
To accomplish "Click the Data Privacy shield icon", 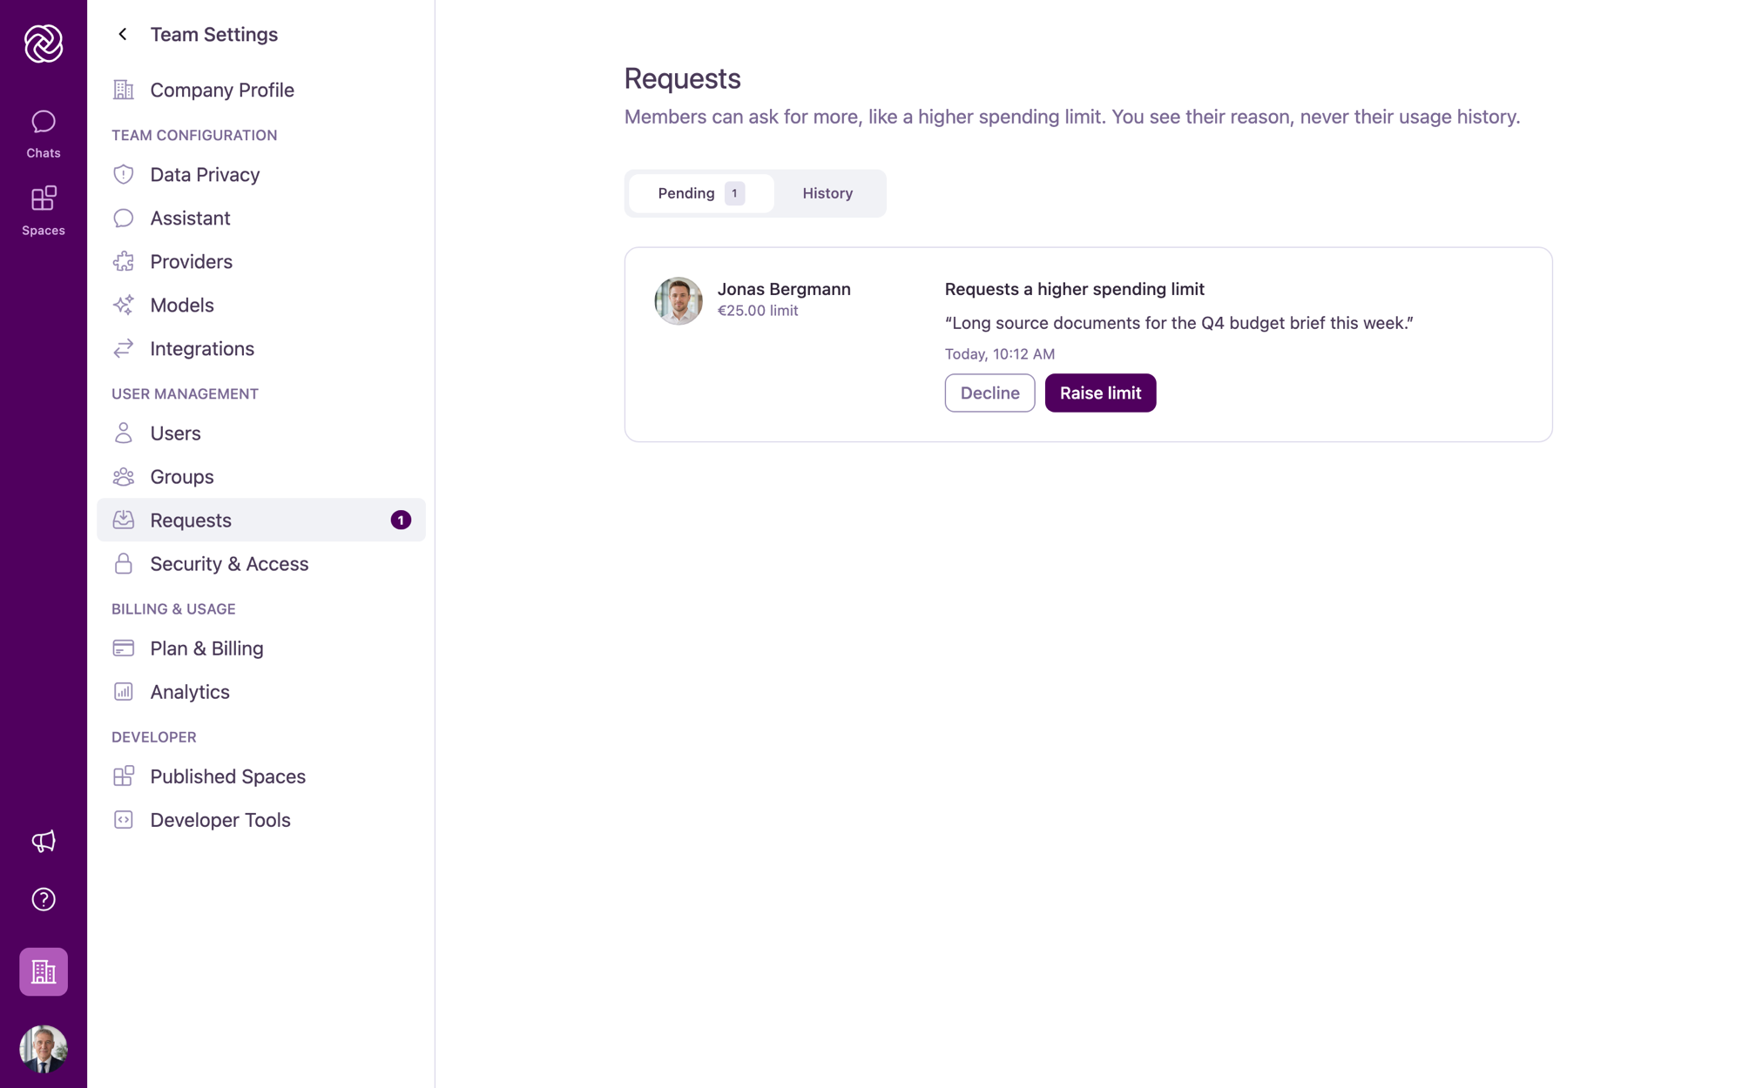I will click(124, 174).
